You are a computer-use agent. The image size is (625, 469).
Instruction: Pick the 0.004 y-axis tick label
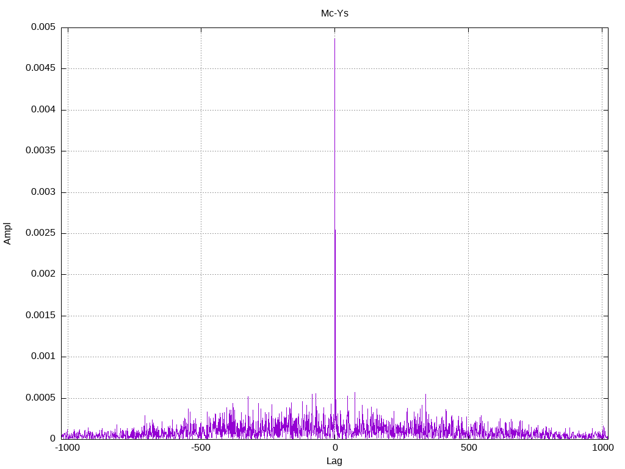[43, 110]
